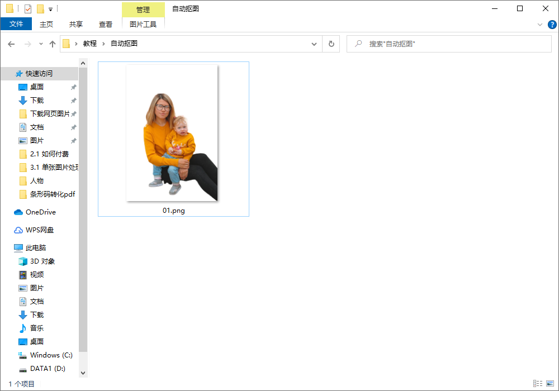Open the recent locations dropdown arrow

41,44
